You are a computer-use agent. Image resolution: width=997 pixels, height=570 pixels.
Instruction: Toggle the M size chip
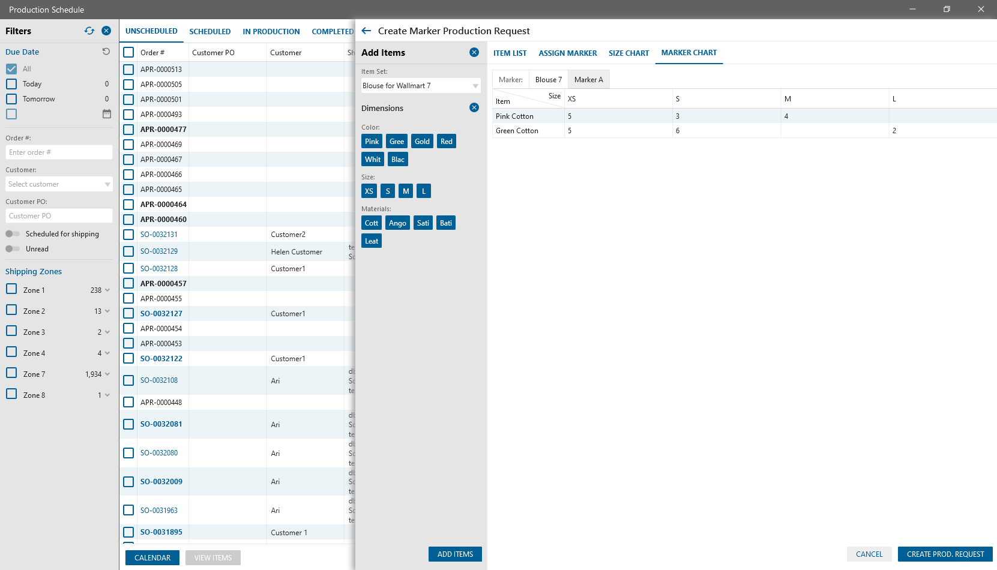click(406, 191)
